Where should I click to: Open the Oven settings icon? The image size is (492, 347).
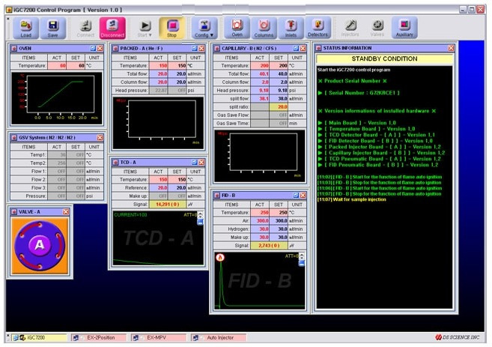237,28
